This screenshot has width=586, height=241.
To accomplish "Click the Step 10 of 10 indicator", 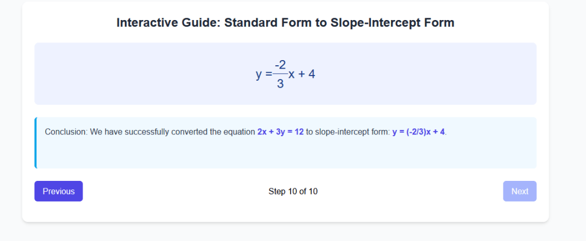I will pyautogui.click(x=293, y=191).
